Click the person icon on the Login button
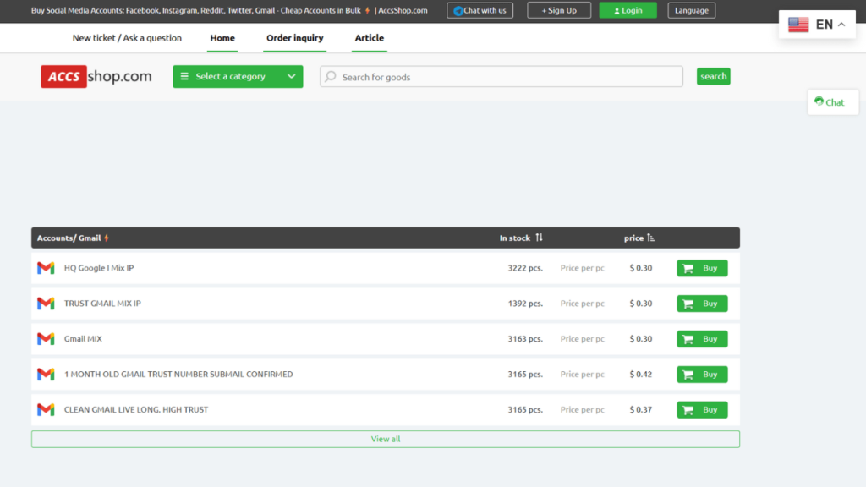The image size is (866, 487). pos(615,10)
